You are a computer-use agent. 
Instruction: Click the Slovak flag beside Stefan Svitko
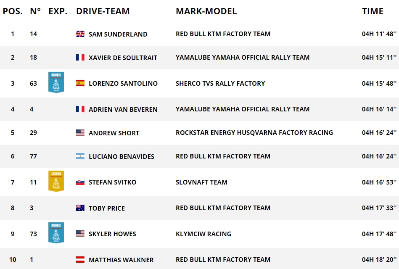point(80,182)
